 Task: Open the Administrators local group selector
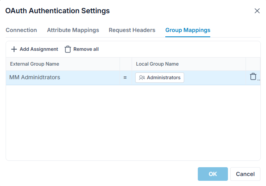coord(160,78)
